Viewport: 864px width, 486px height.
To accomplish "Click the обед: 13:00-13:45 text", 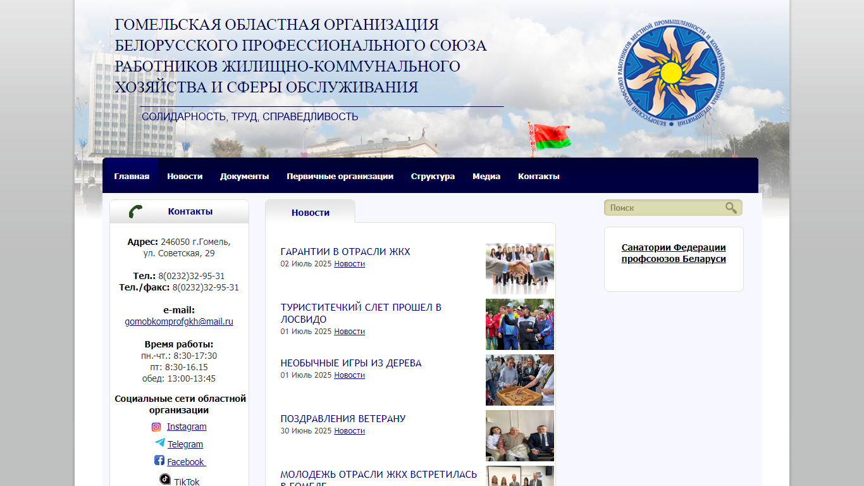I will click(179, 378).
